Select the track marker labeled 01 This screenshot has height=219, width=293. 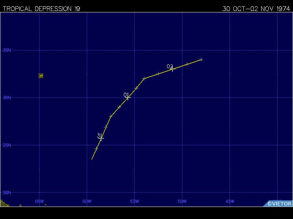point(128,97)
